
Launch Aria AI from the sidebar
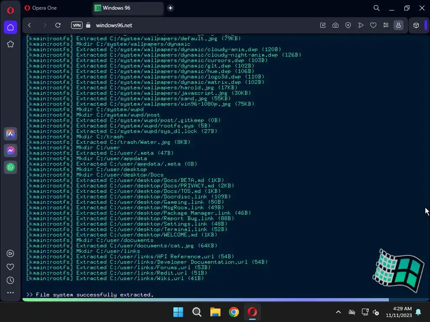(x=10, y=134)
